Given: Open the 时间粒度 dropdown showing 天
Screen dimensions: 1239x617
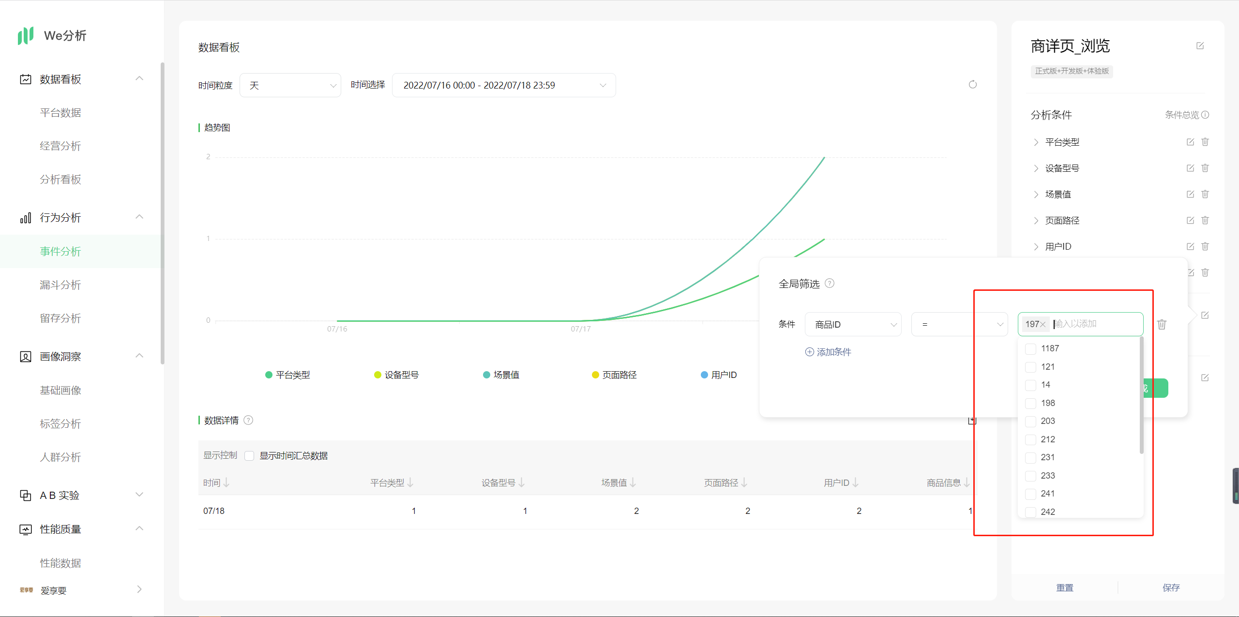Looking at the screenshot, I should coord(290,85).
